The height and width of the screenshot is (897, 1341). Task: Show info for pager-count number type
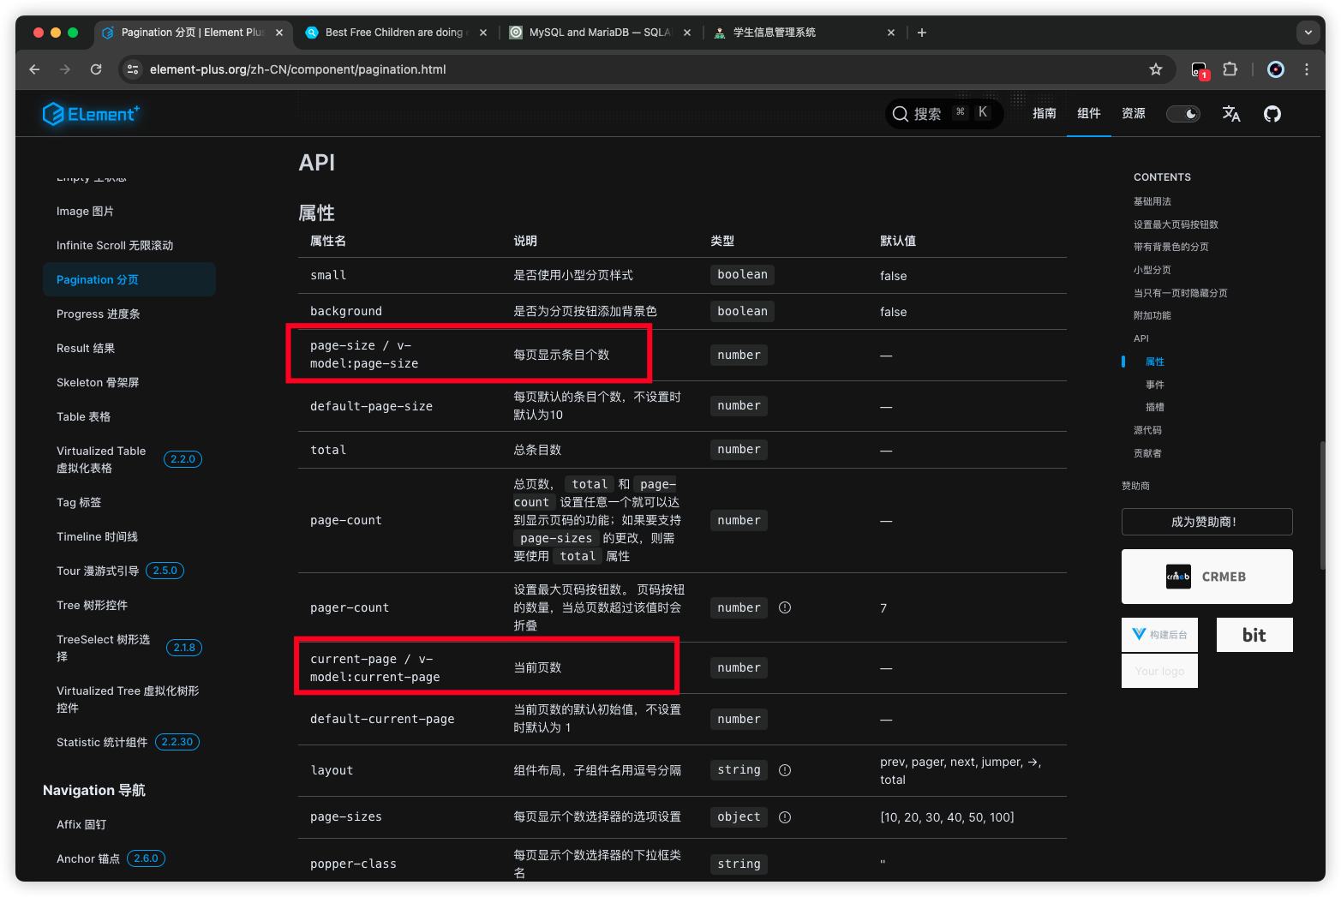[x=785, y=607]
